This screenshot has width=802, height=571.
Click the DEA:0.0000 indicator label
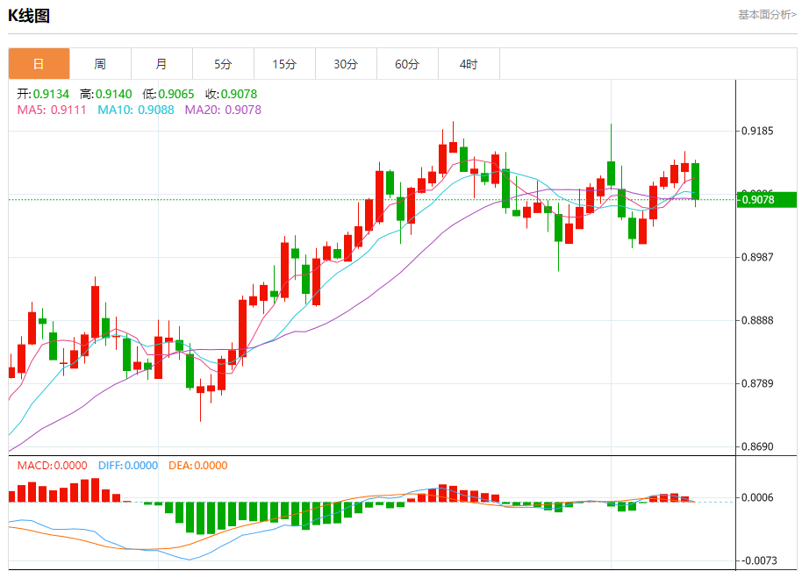(x=198, y=466)
